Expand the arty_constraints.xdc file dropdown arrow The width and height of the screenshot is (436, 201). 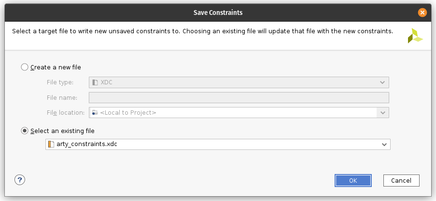click(384, 145)
